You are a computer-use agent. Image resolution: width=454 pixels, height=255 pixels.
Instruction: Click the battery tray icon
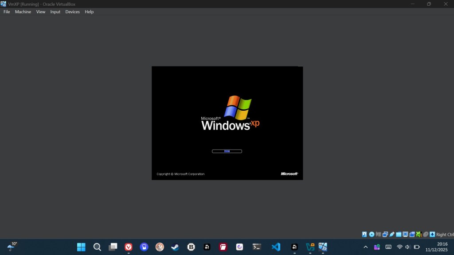click(x=417, y=247)
